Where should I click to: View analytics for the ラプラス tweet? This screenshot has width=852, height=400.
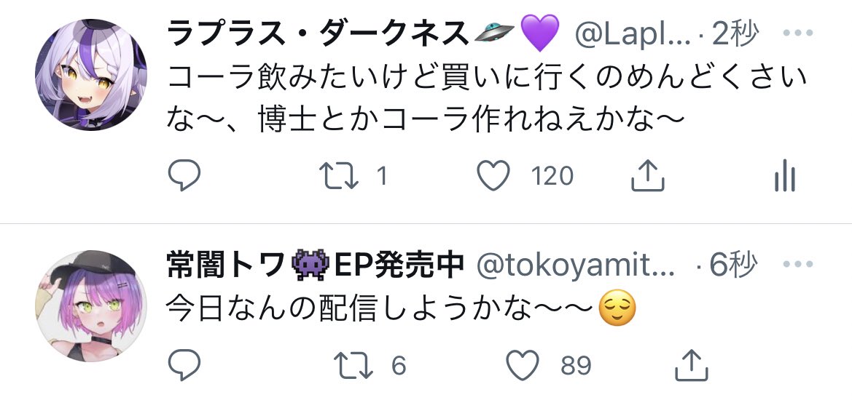(x=784, y=176)
